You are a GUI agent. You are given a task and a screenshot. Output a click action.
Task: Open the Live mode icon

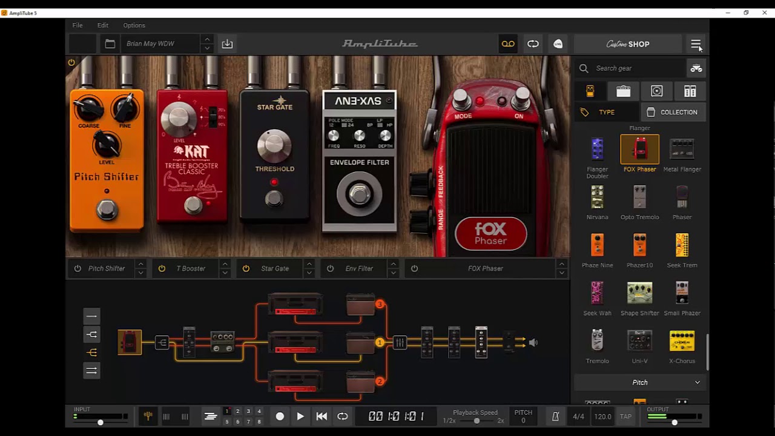pyautogui.click(x=558, y=44)
